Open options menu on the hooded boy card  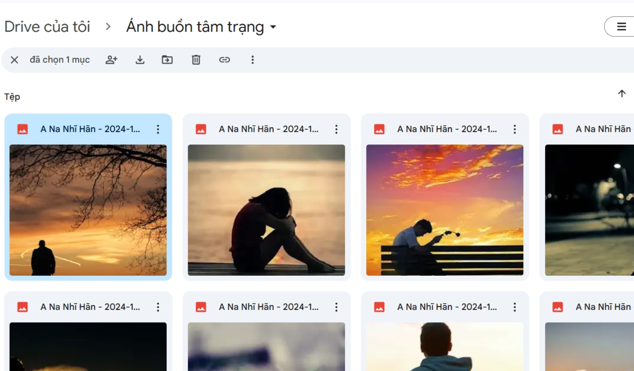click(x=515, y=307)
